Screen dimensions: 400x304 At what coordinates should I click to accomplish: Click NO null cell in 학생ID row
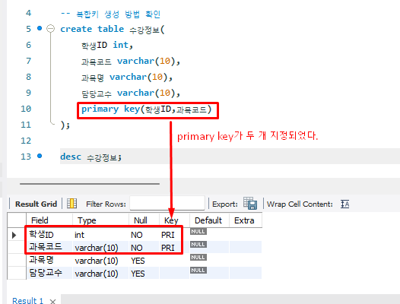[144, 234]
